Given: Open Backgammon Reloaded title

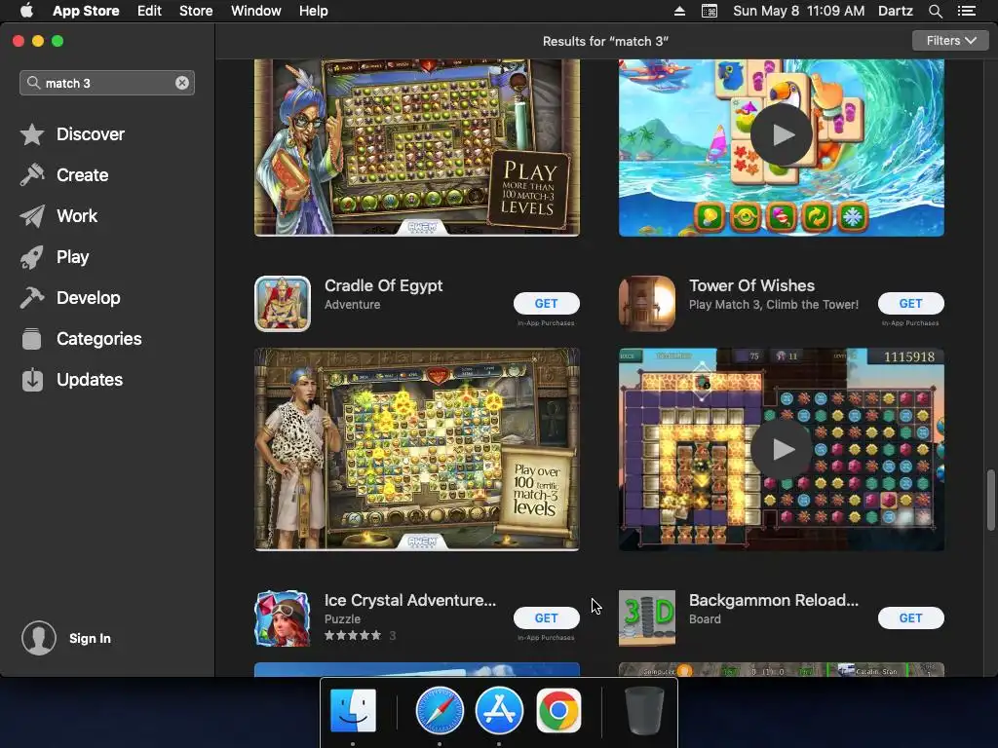Looking at the screenshot, I should click(x=773, y=600).
